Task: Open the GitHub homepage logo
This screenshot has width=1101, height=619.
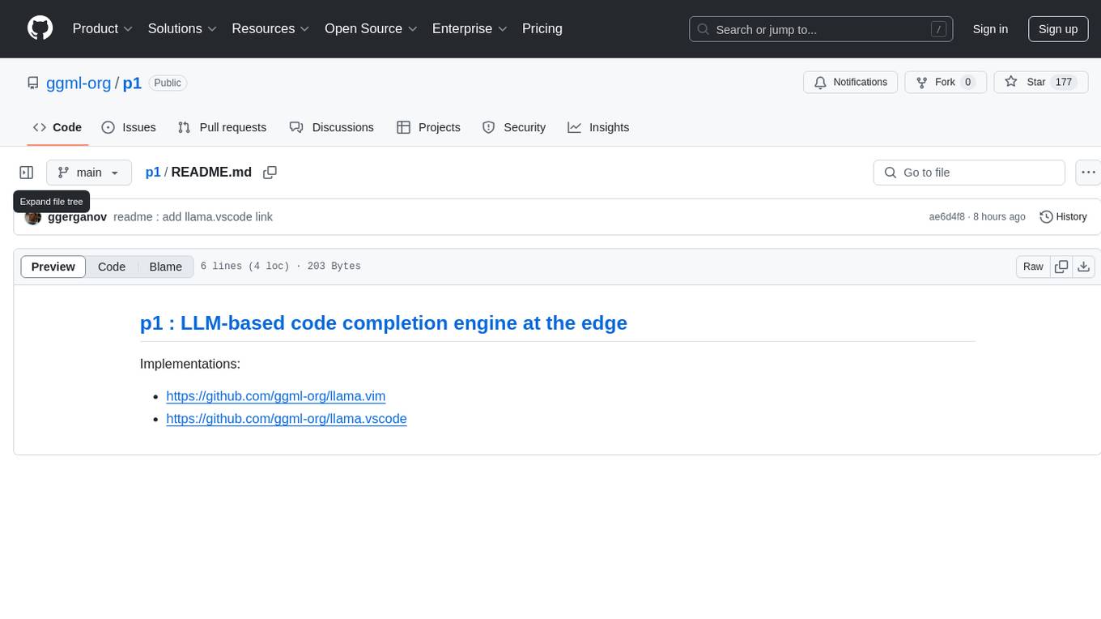Action: (40, 28)
